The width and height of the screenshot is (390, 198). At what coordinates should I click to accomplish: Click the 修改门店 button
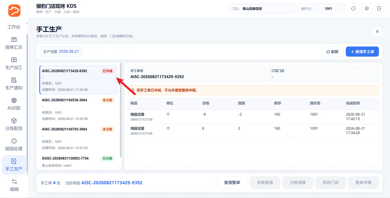(x=331, y=183)
